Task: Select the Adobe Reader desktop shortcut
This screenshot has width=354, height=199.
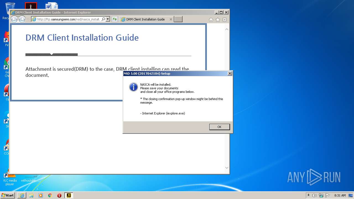Action: click(31, 6)
